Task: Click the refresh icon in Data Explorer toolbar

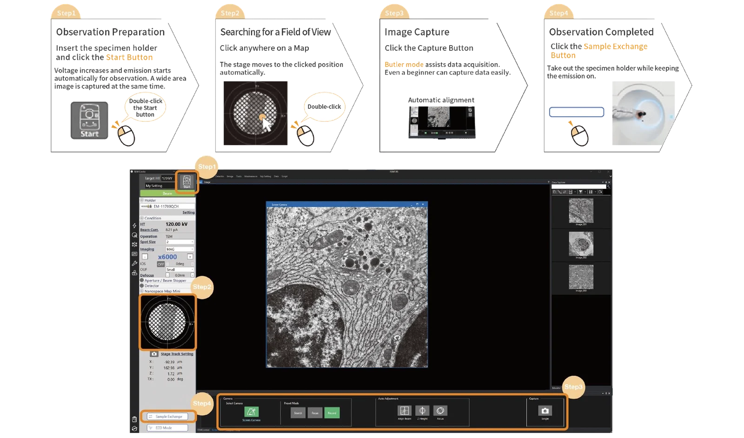Action: [x=600, y=192]
